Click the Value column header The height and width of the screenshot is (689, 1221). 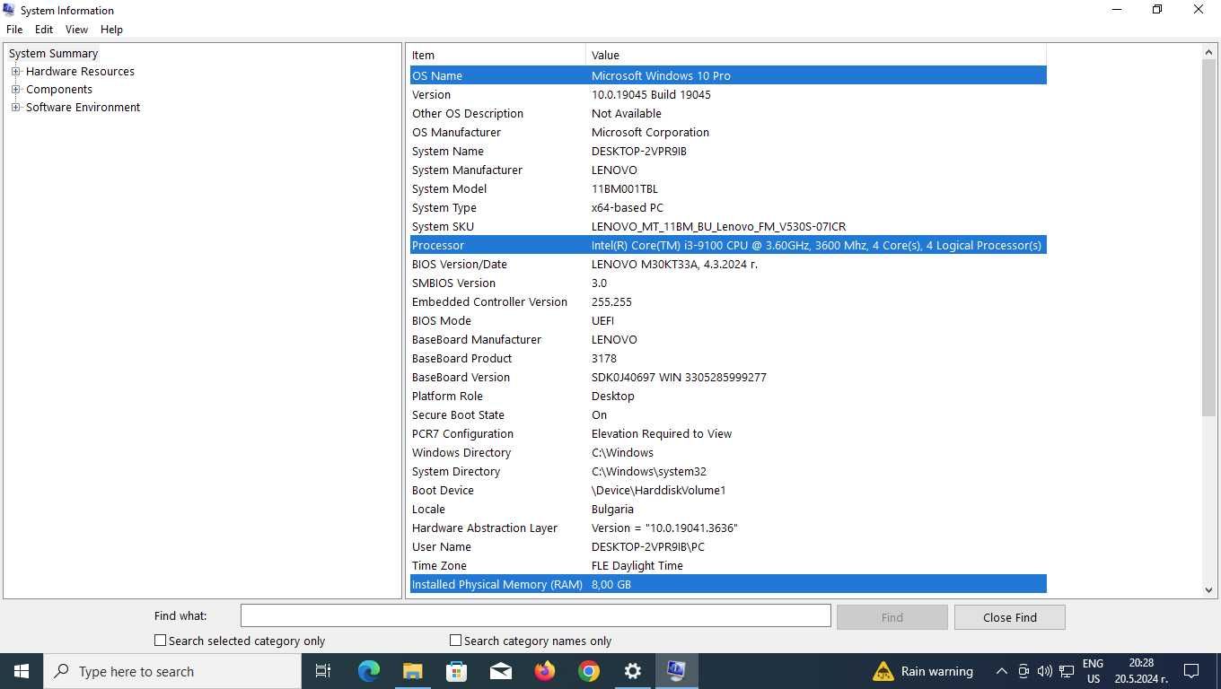(x=816, y=56)
